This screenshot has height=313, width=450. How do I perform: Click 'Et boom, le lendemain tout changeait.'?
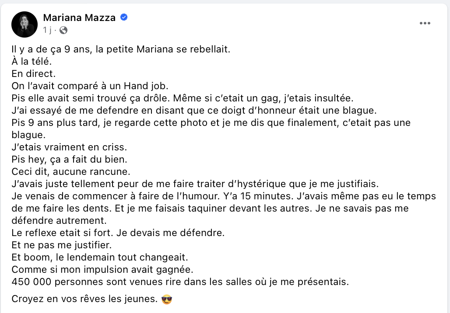(99, 257)
